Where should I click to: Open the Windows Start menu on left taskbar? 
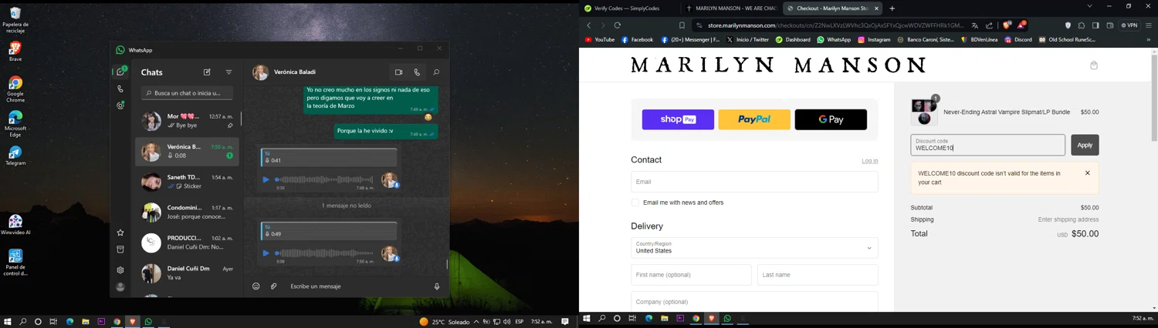(x=8, y=322)
